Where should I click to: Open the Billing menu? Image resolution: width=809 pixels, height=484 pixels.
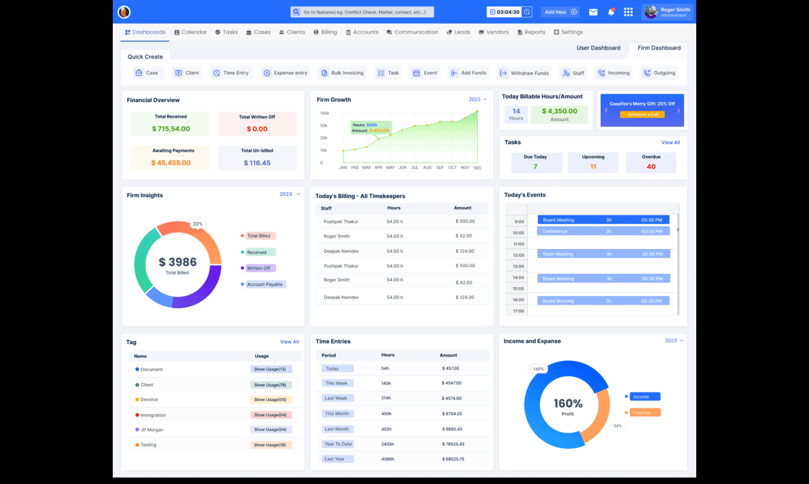click(x=325, y=32)
